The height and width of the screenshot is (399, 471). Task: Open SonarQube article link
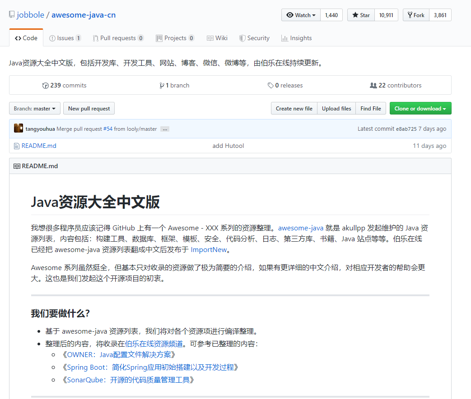tap(129, 380)
